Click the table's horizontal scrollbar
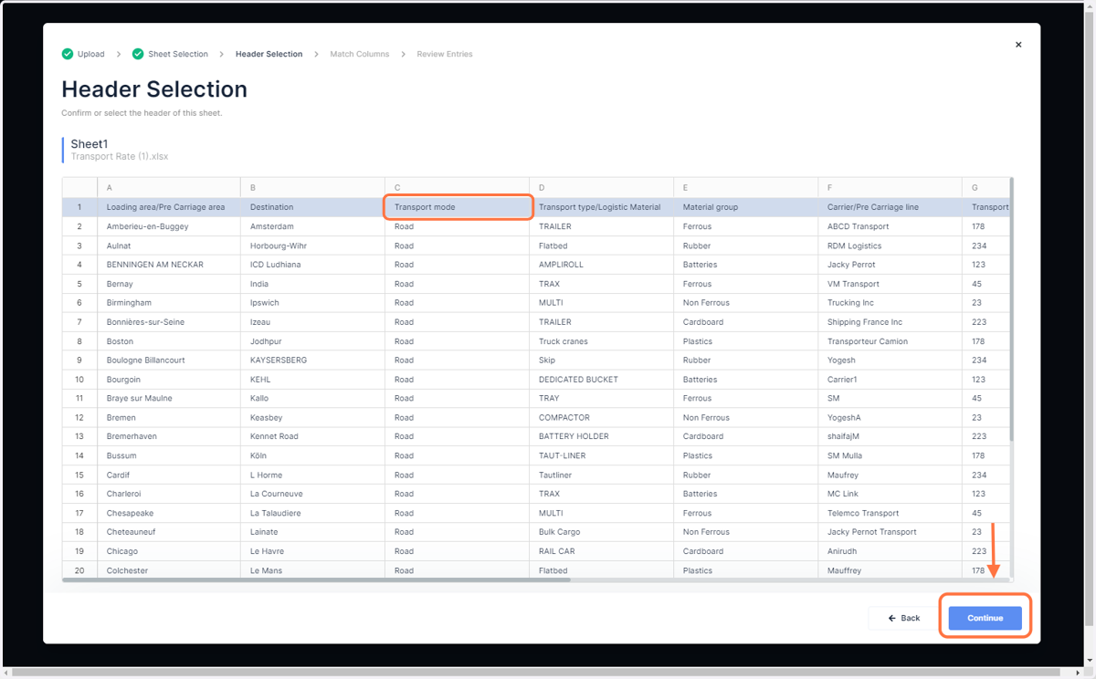 click(316, 580)
